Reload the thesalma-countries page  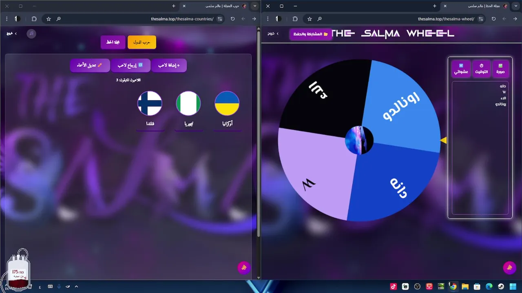pyautogui.click(x=232, y=19)
